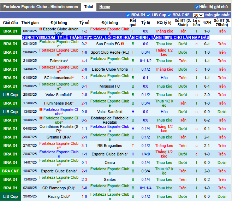Open the 0-5 score against Botafogo
Screen dimensions: 232x201
tap(84, 120)
